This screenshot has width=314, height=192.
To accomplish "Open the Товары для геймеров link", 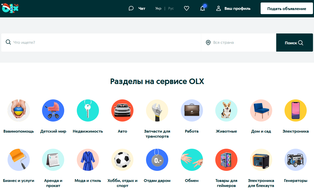I will click(226, 183).
